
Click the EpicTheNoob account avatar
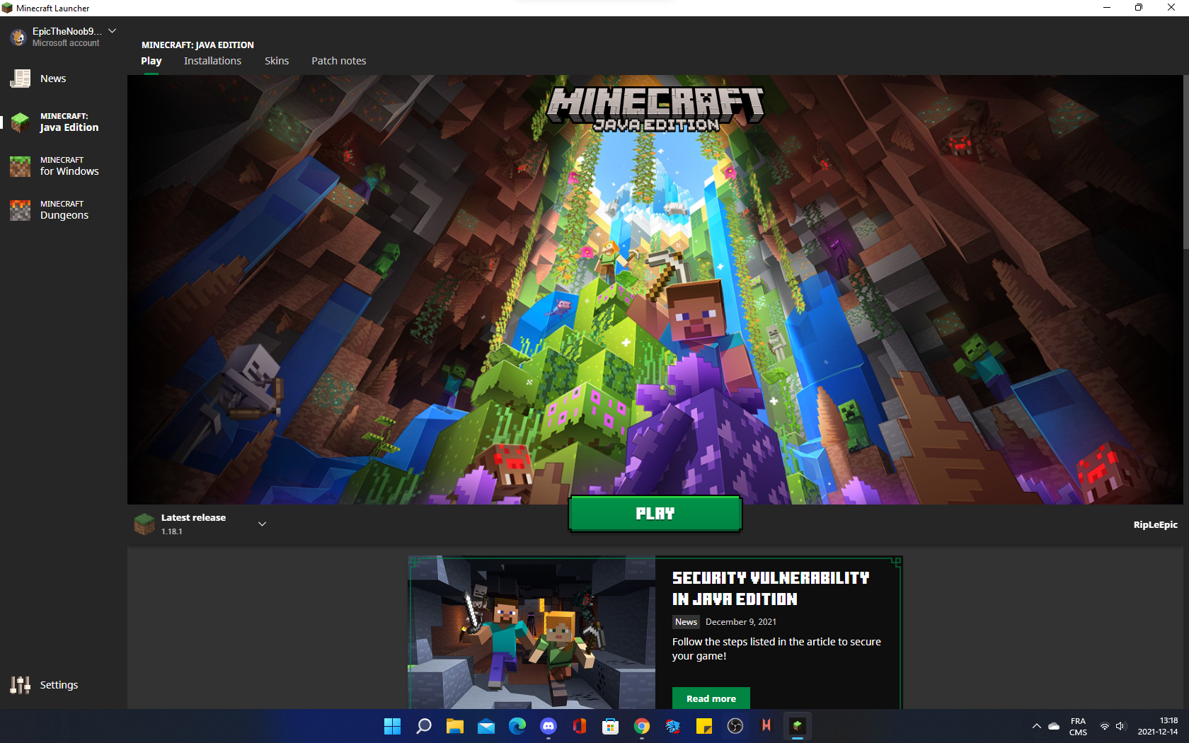coord(18,37)
